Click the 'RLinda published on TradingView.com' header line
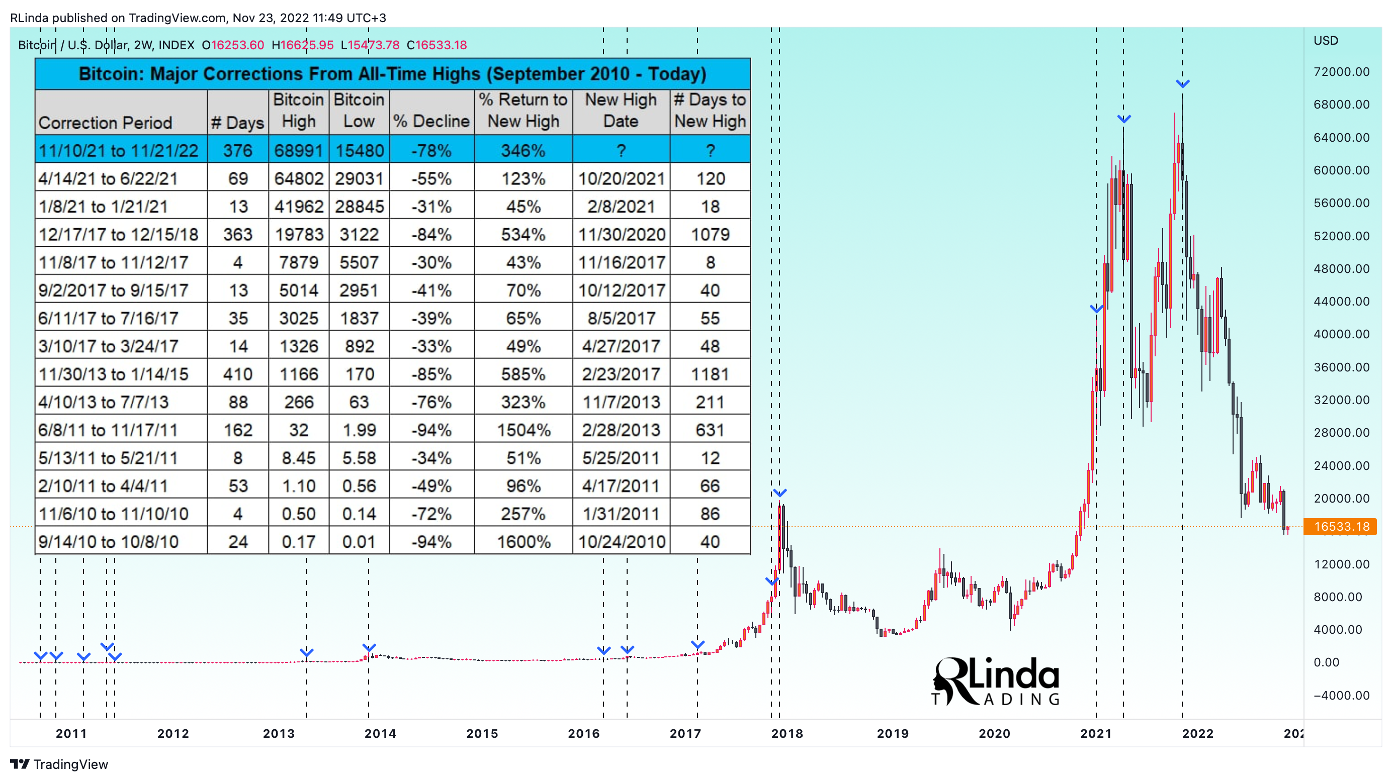Viewport: 1392px width, 782px height. pyautogui.click(x=198, y=18)
